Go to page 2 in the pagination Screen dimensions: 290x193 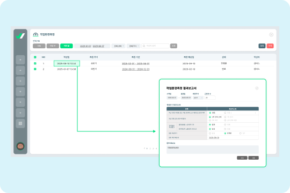click(x=150, y=149)
